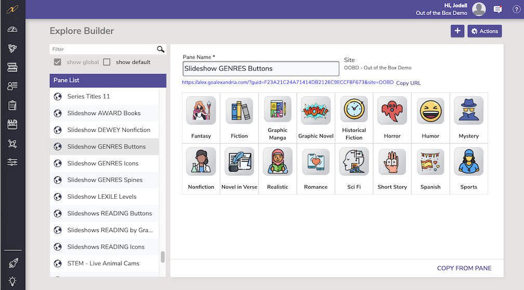This screenshot has width=524, height=290.
Task: Click the Fantasy genre button icon
Action: 201,110
